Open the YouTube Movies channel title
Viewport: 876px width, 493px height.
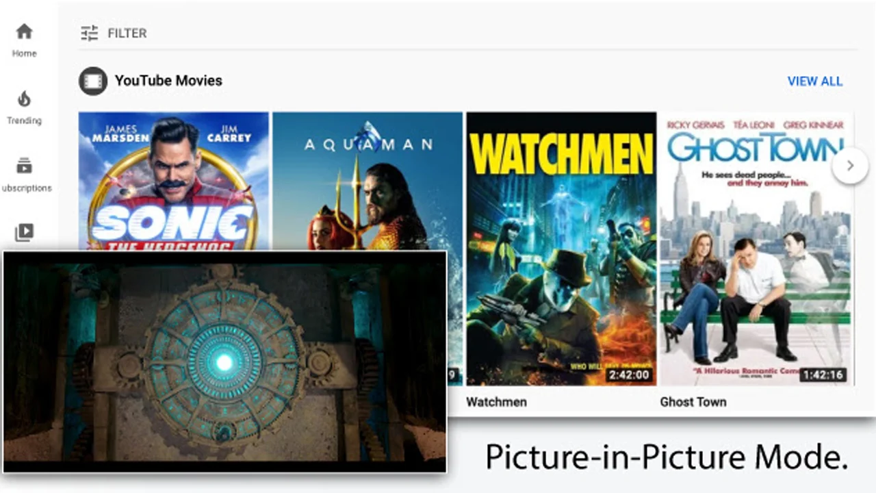coord(168,81)
